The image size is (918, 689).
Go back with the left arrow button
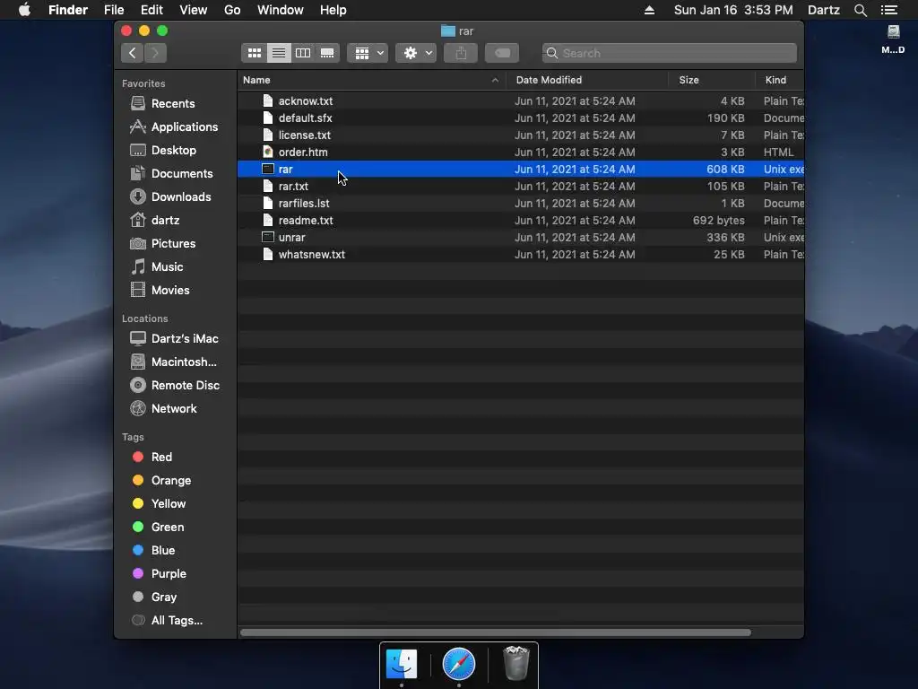tap(133, 53)
